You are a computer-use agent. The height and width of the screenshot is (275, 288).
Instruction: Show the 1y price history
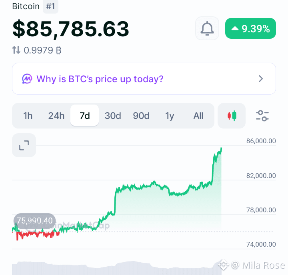[170, 116]
